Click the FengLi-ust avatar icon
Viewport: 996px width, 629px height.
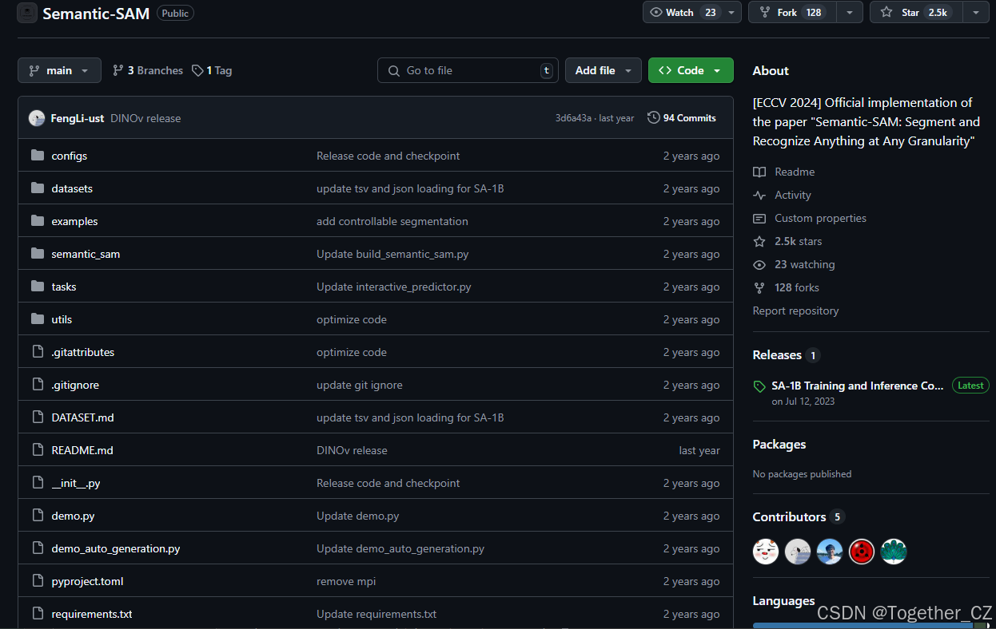coord(37,118)
